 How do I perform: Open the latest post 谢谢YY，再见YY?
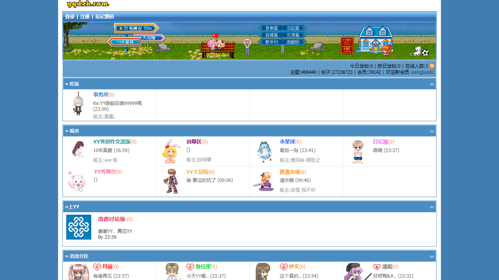[x=115, y=231]
